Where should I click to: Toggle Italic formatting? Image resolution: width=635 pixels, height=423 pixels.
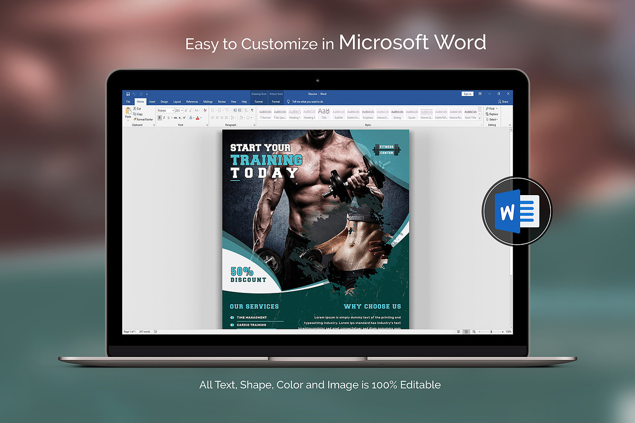point(164,118)
